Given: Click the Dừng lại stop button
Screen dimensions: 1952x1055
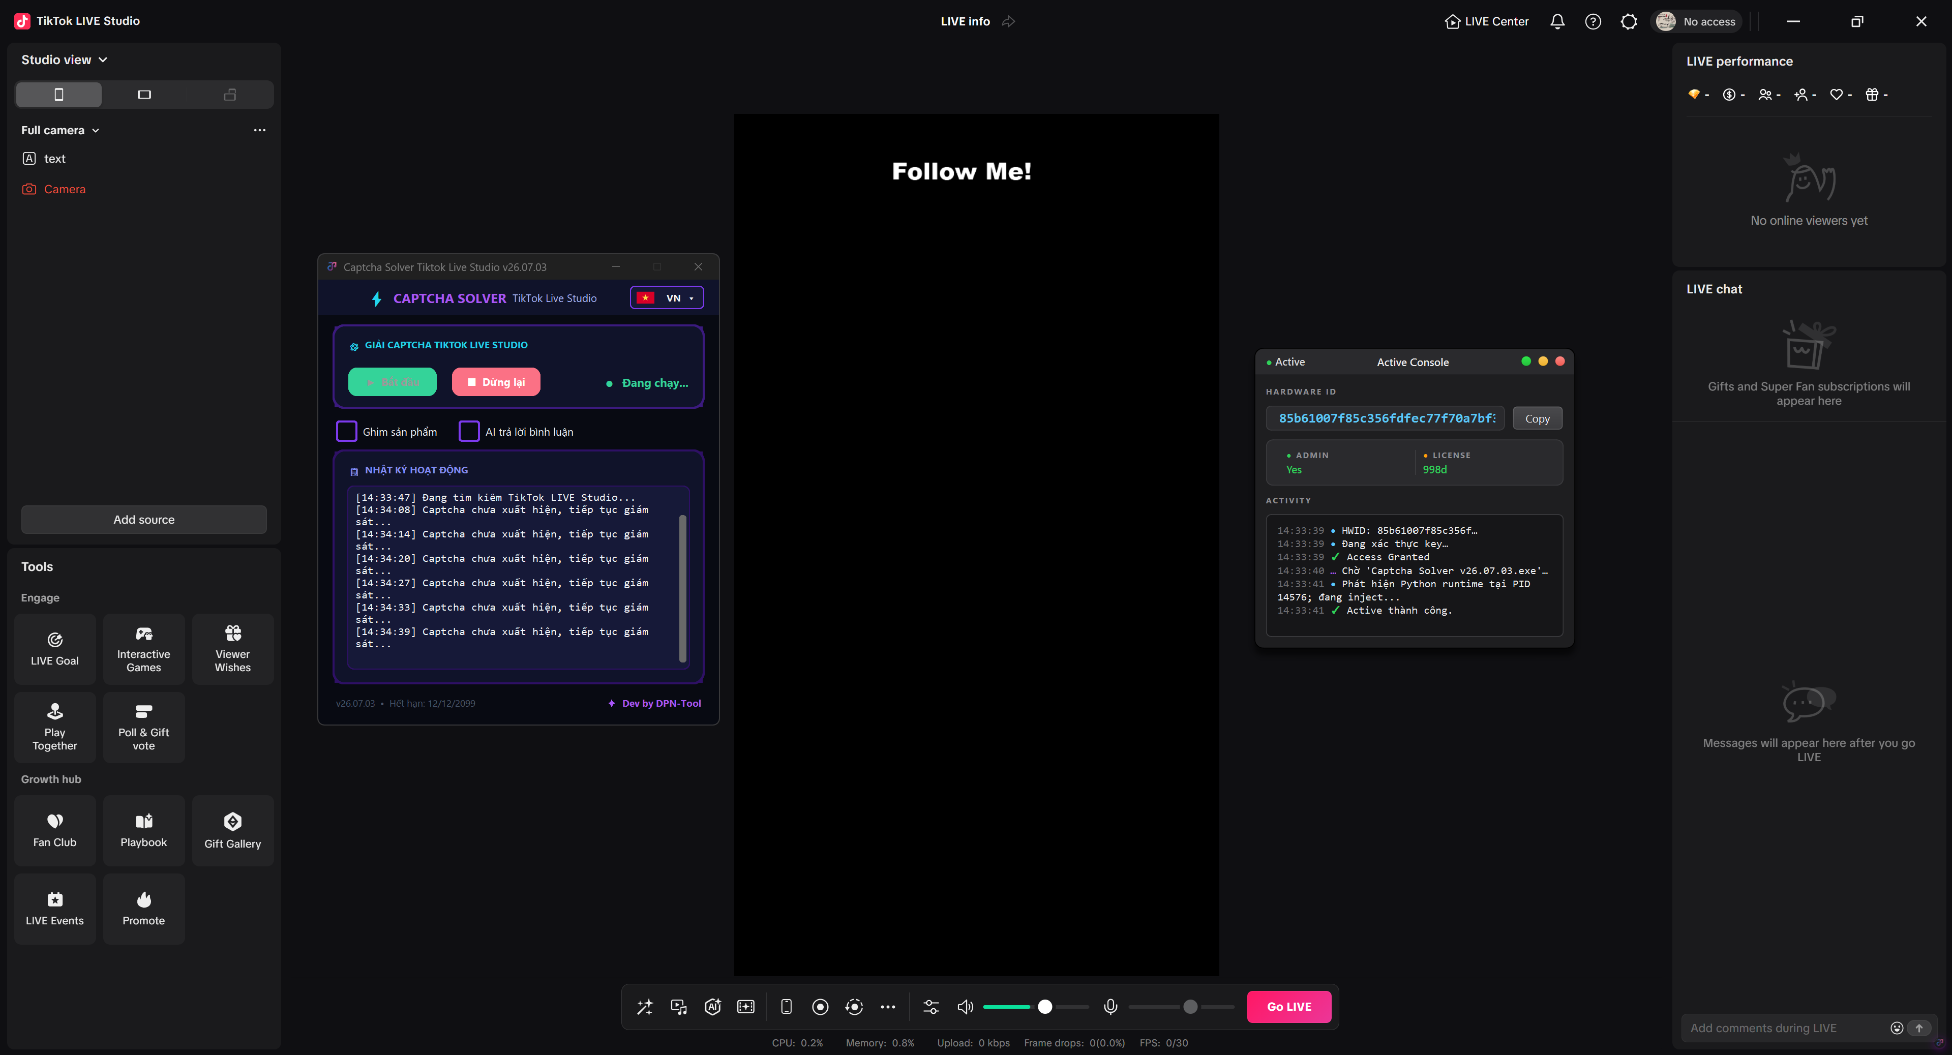Looking at the screenshot, I should 496,382.
